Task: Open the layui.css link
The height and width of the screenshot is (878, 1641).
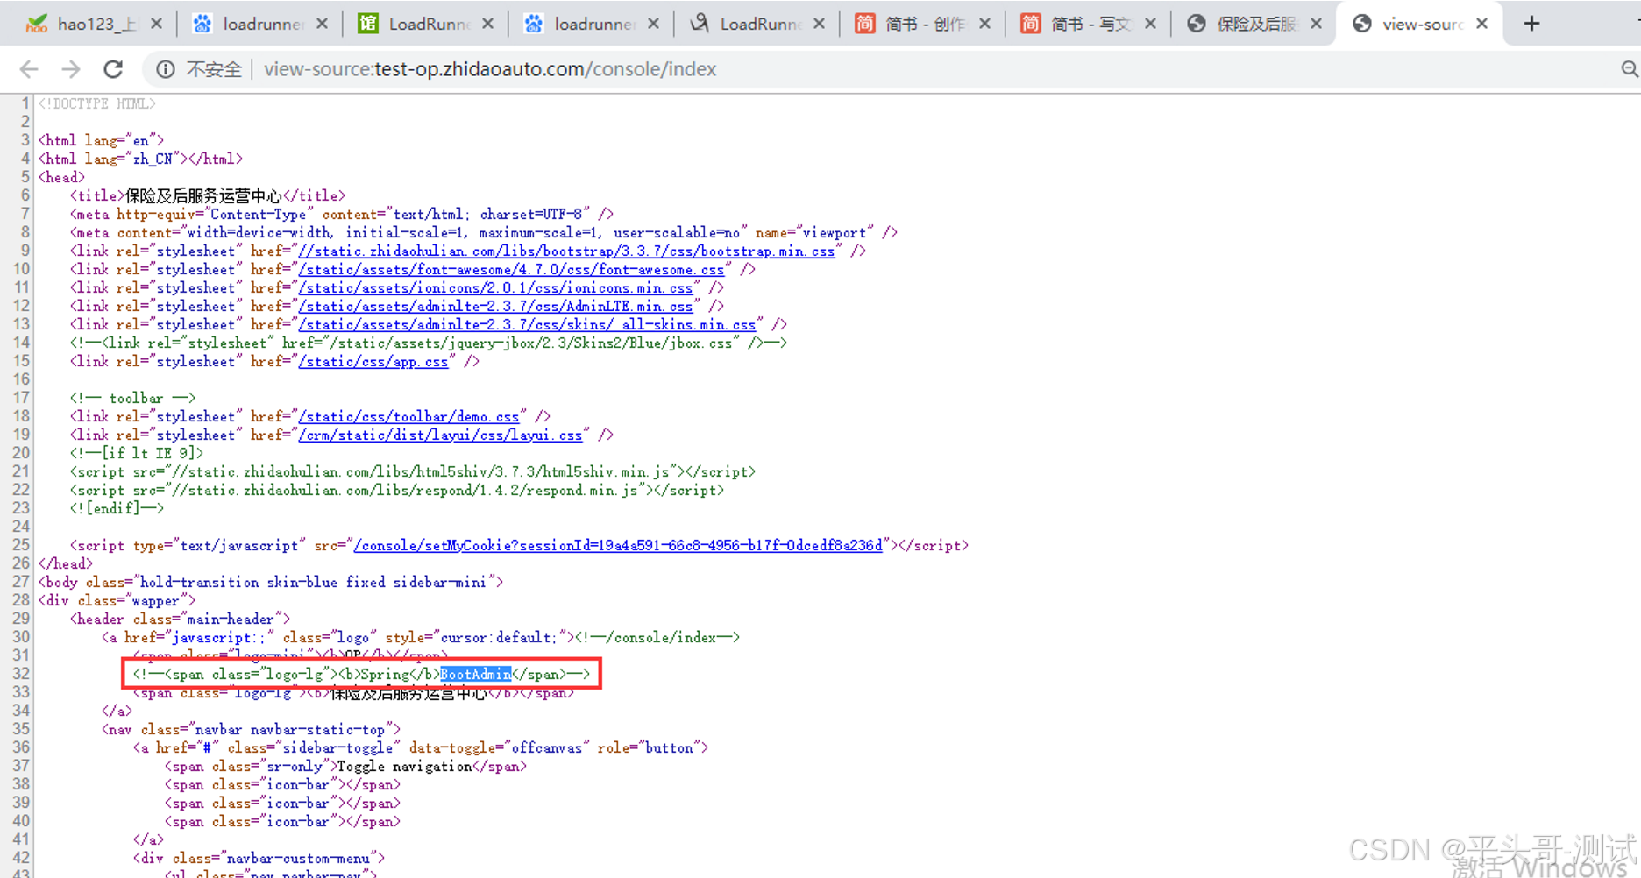Action: coord(440,435)
